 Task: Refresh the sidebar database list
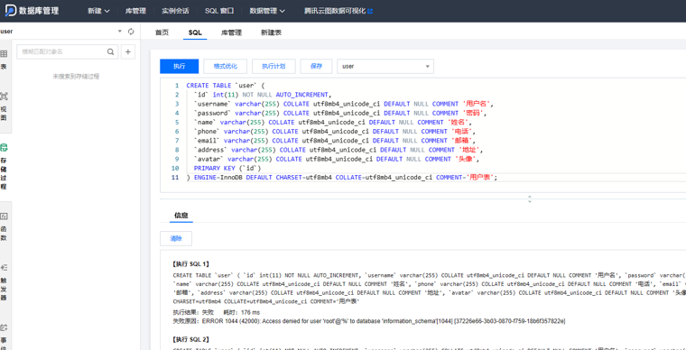pos(131,32)
